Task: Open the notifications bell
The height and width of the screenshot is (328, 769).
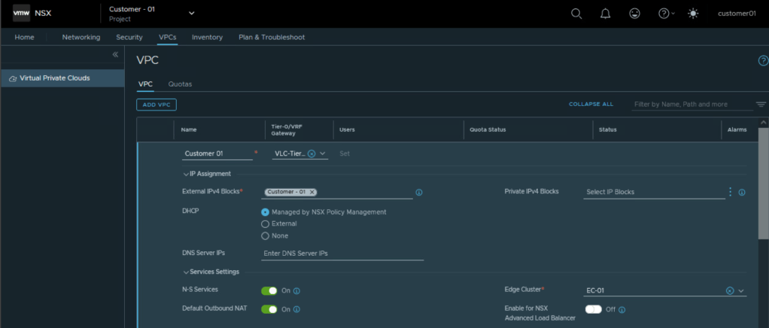Action: click(x=606, y=14)
